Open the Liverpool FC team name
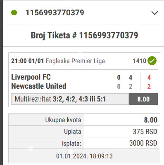164x165 pixels. click(31, 77)
